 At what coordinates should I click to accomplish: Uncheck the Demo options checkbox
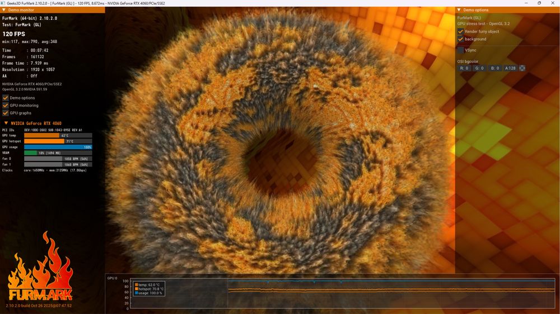(6, 98)
